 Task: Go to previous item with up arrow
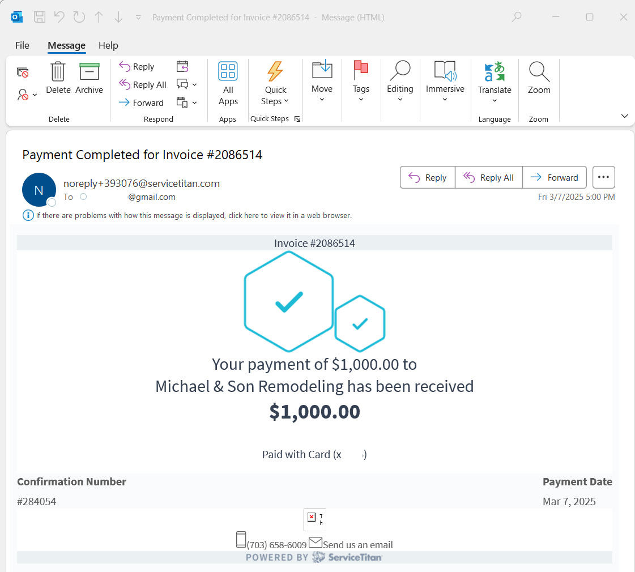pos(99,17)
